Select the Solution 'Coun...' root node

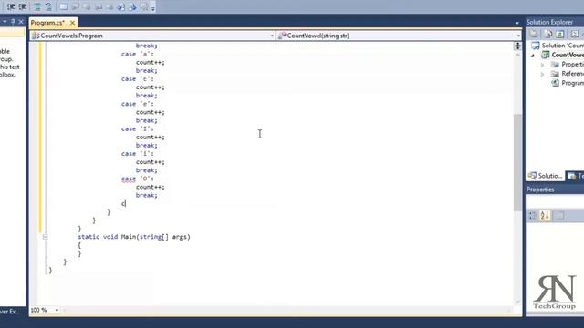[x=563, y=46]
